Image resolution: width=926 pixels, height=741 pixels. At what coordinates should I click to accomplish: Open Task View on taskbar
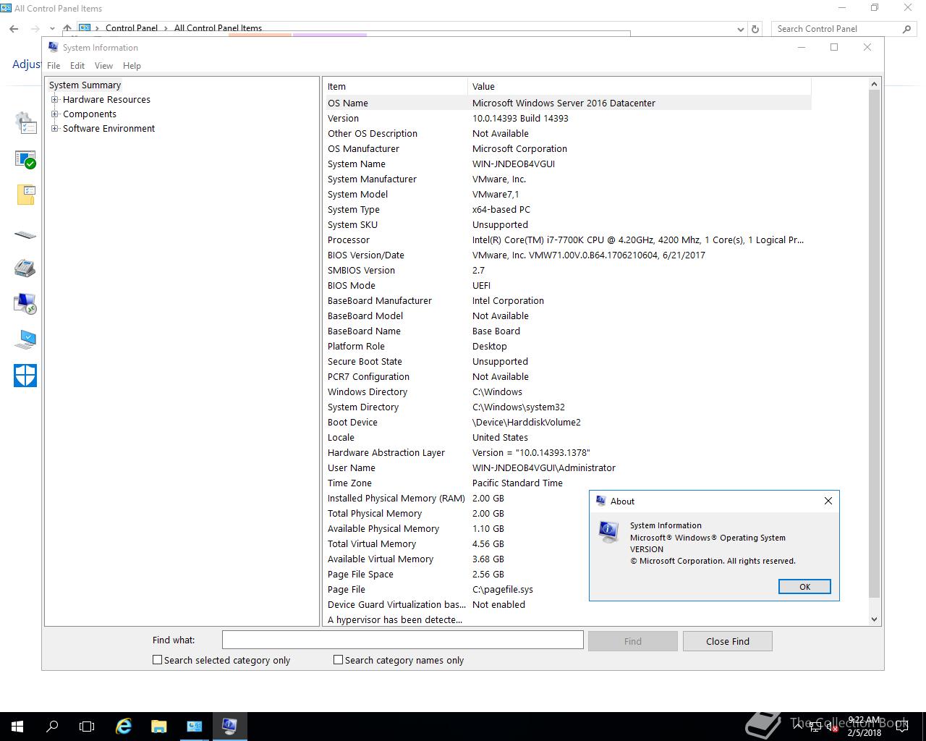(87, 726)
